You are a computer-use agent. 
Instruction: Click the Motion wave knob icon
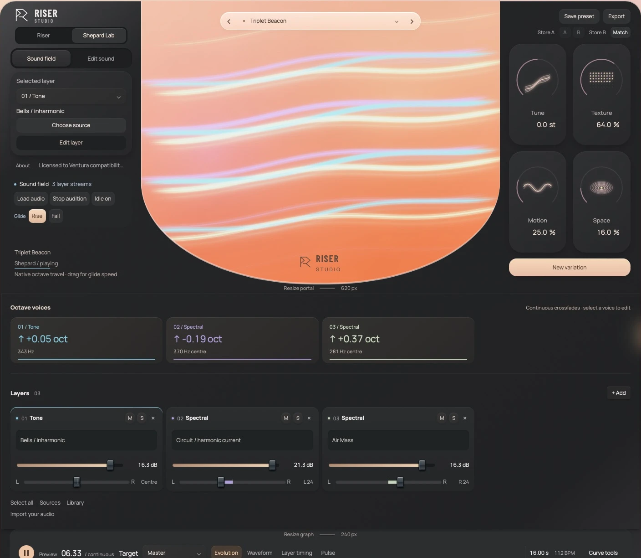pyautogui.click(x=537, y=187)
